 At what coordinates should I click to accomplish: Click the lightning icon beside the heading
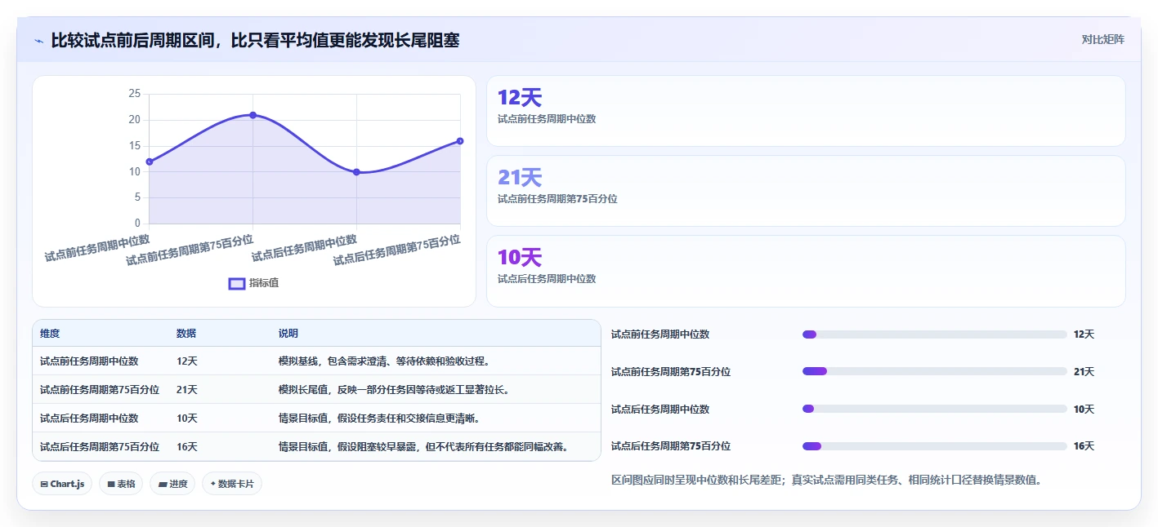tap(39, 41)
